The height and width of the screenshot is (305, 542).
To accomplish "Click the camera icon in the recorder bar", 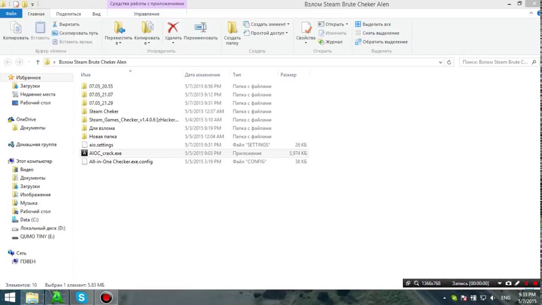I will pos(509,283).
